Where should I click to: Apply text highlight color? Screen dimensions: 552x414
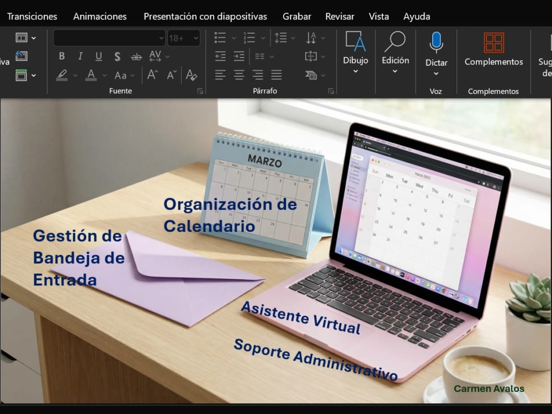click(x=62, y=75)
